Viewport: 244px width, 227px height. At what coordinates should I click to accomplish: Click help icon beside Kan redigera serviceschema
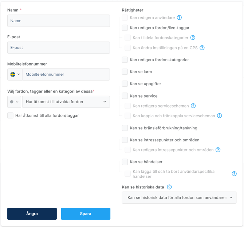pyautogui.click(x=193, y=106)
